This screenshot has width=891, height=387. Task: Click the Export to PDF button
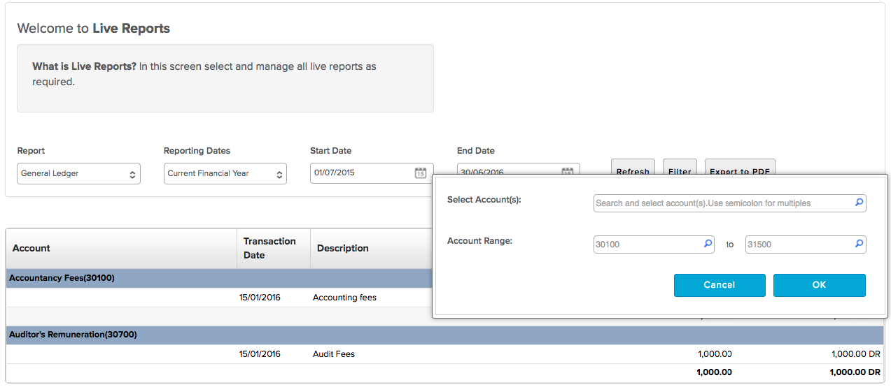click(x=740, y=168)
